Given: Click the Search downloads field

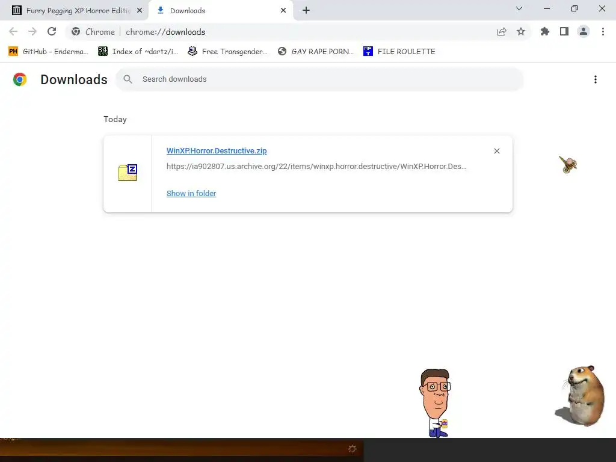Looking at the screenshot, I should click(319, 79).
